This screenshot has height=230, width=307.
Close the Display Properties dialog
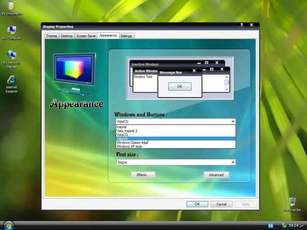click(x=252, y=25)
